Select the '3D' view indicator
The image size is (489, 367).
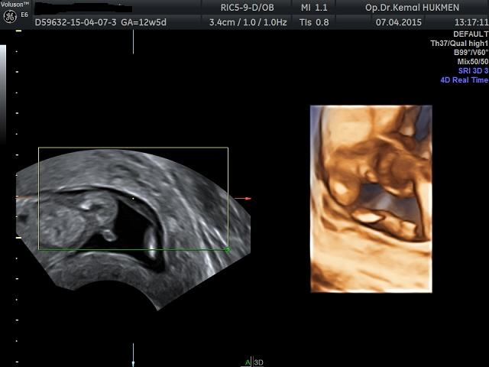click(x=258, y=362)
